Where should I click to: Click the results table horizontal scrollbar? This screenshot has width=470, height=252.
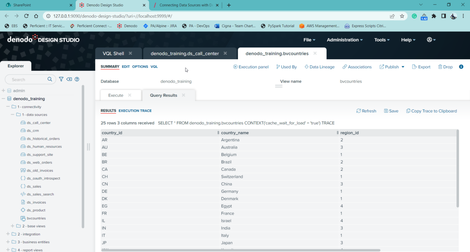[241, 250]
